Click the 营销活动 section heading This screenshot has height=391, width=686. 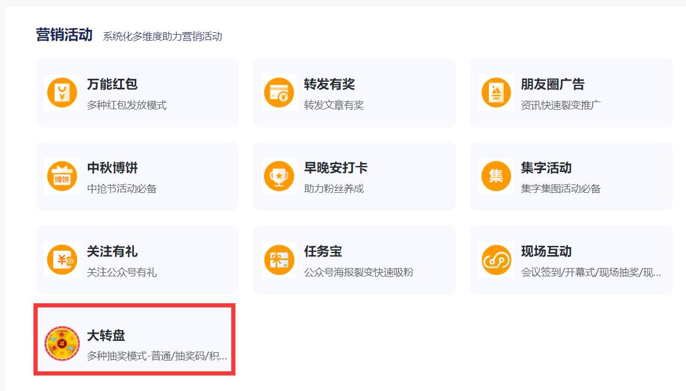coord(63,35)
